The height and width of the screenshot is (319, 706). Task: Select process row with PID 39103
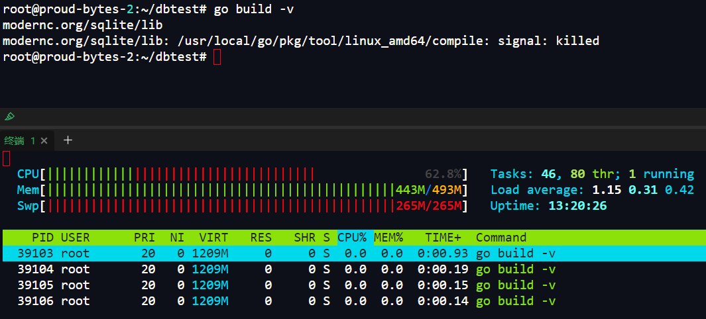click(x=265, y=253)
